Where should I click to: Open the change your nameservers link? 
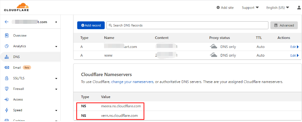tap(132, 82)
